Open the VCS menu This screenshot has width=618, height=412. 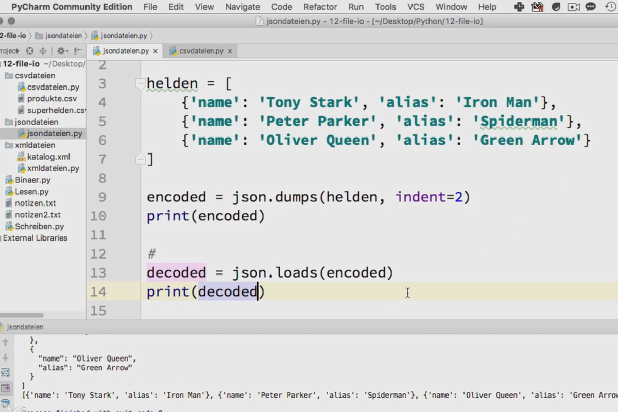point(416,7)
